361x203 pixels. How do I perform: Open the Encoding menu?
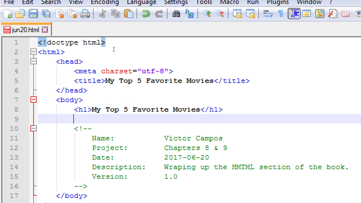(105, 2)
